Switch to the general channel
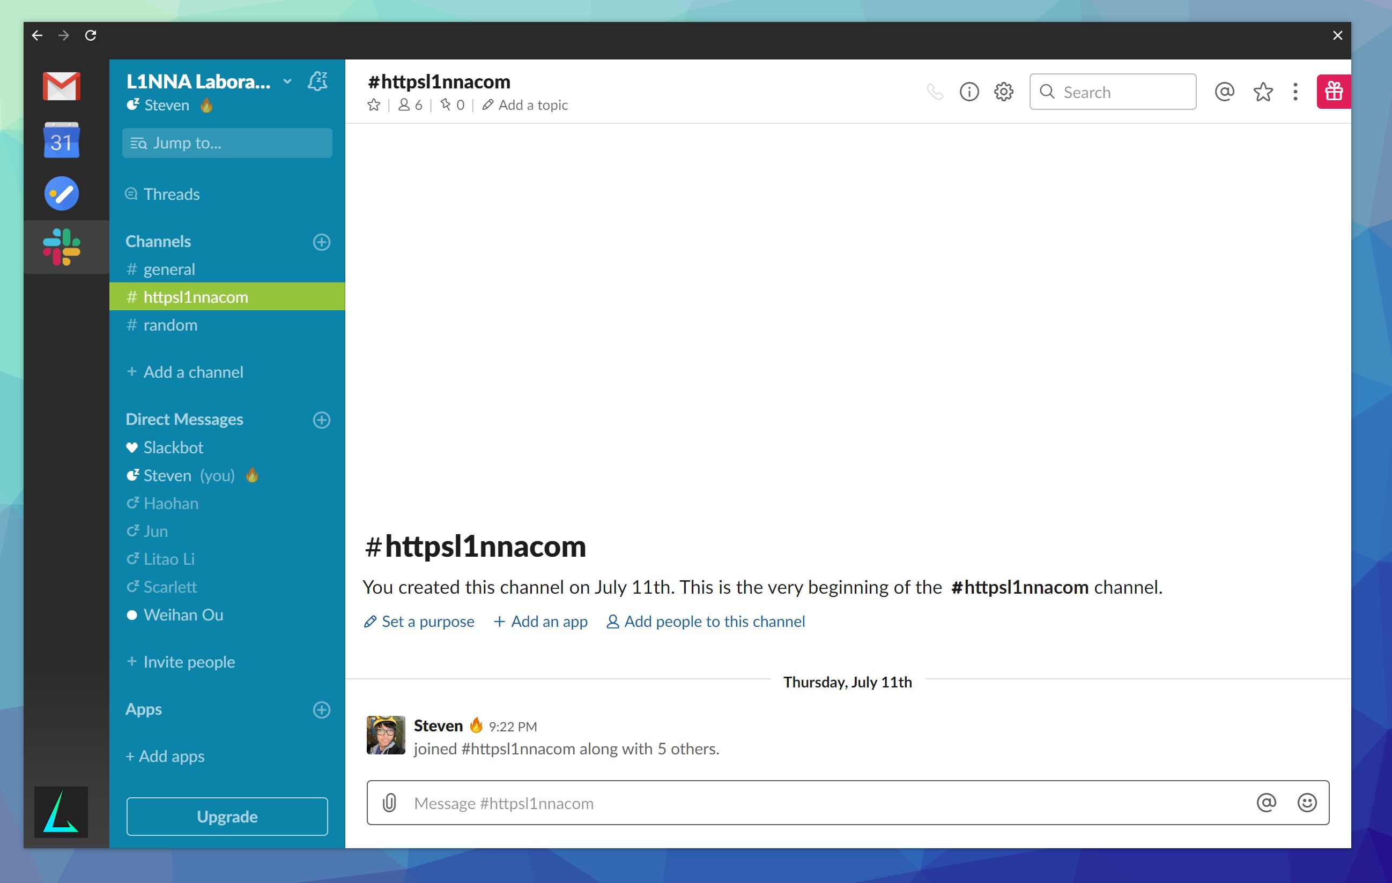The height and width of the screenshot is (883, 1392). (169, 269)
